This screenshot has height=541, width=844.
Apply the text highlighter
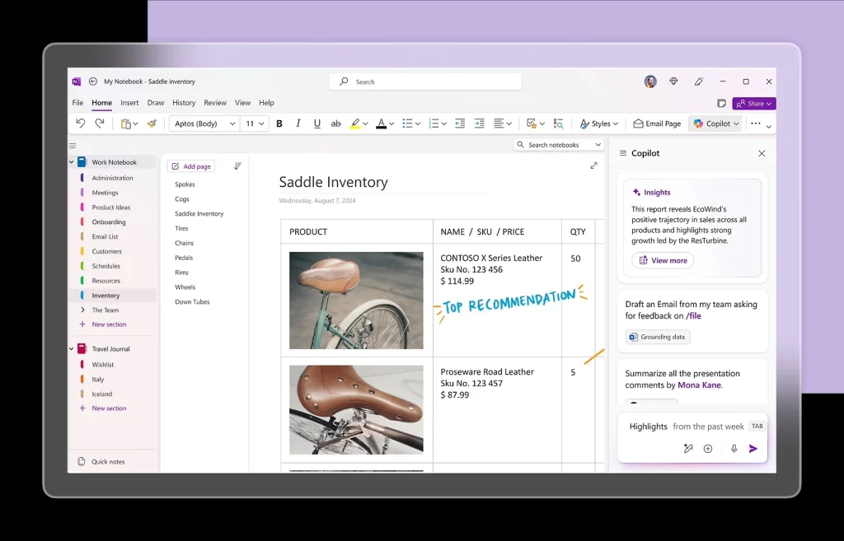(x=354, y=124)
